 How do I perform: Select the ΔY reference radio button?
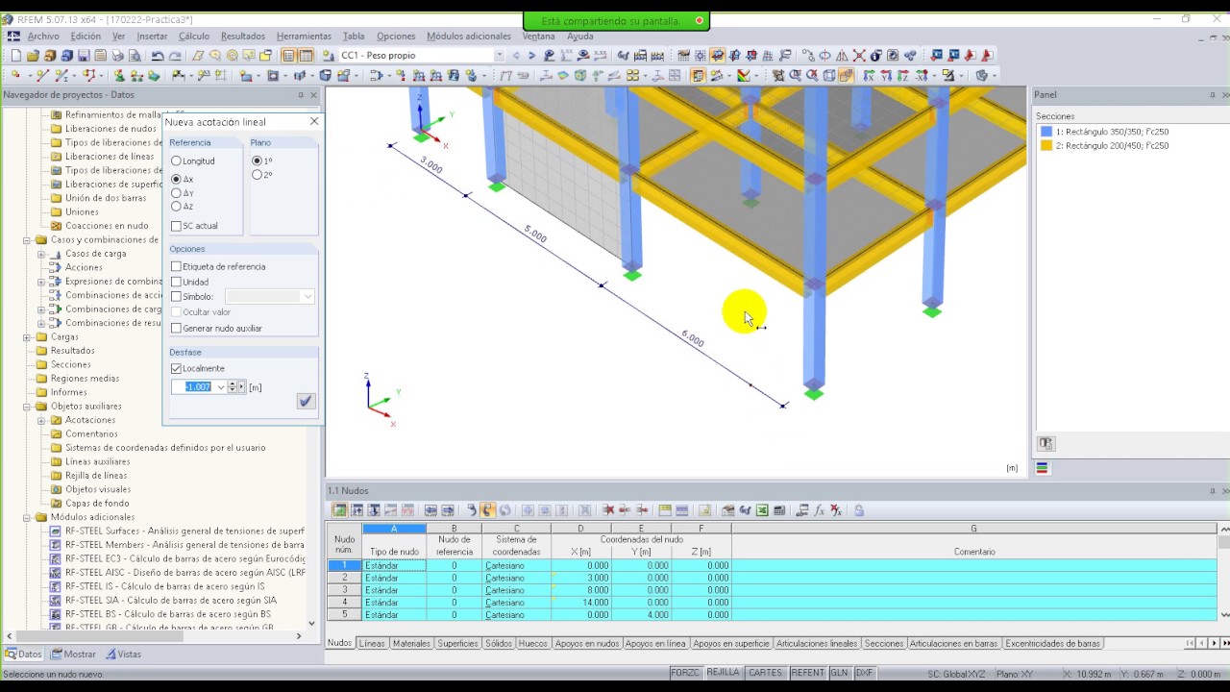tap(176, 193)
